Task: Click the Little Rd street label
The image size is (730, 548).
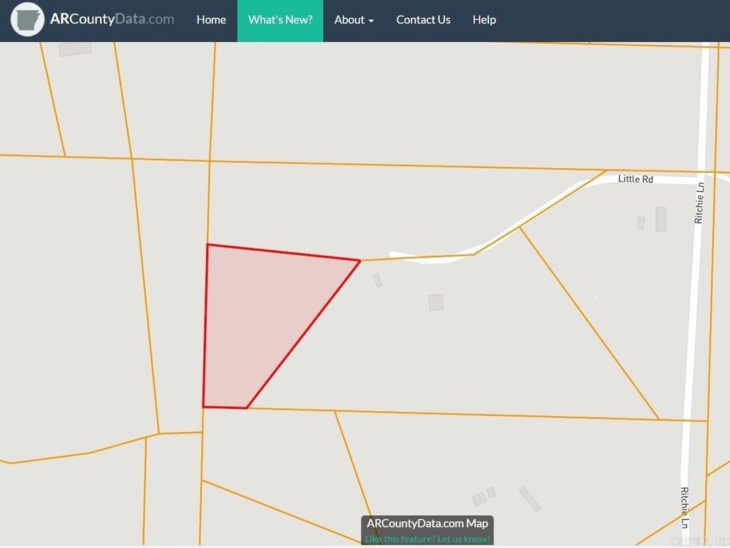Action: pyautogui.click(x=635, y=179)
